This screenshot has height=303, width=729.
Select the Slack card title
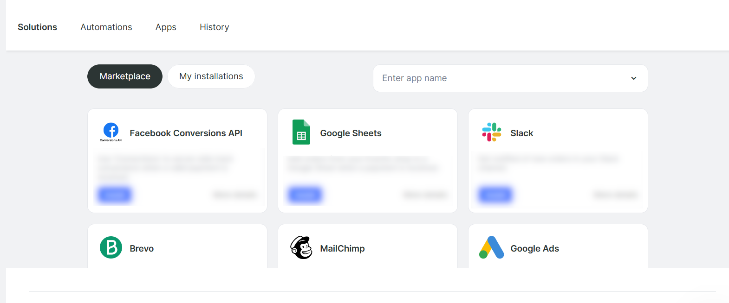522,133
